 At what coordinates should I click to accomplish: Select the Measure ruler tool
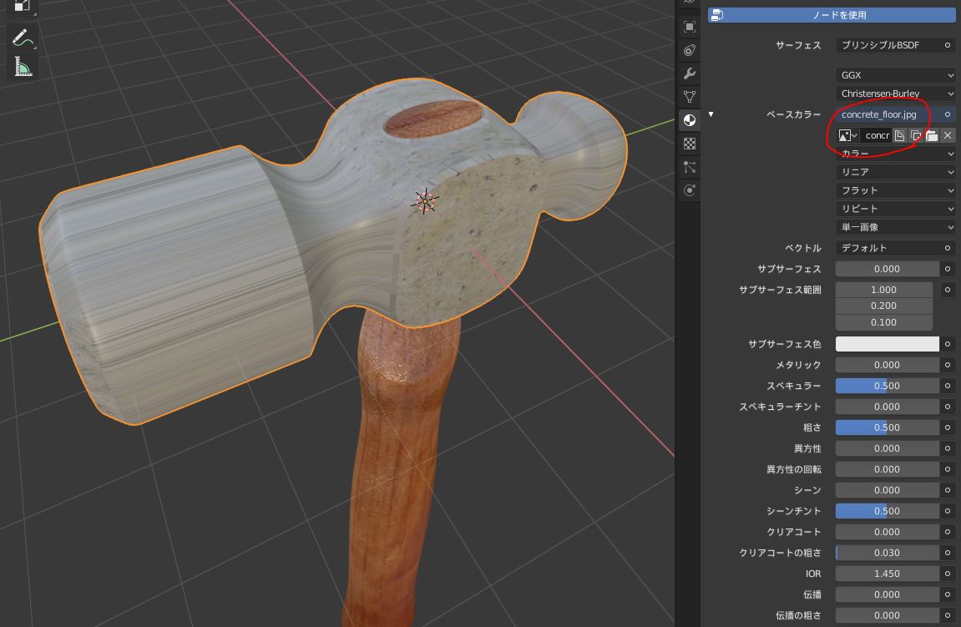[23, 67]
